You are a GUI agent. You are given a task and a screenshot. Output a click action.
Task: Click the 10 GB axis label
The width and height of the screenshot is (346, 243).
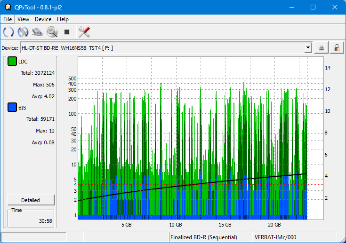tap(176, 225)
